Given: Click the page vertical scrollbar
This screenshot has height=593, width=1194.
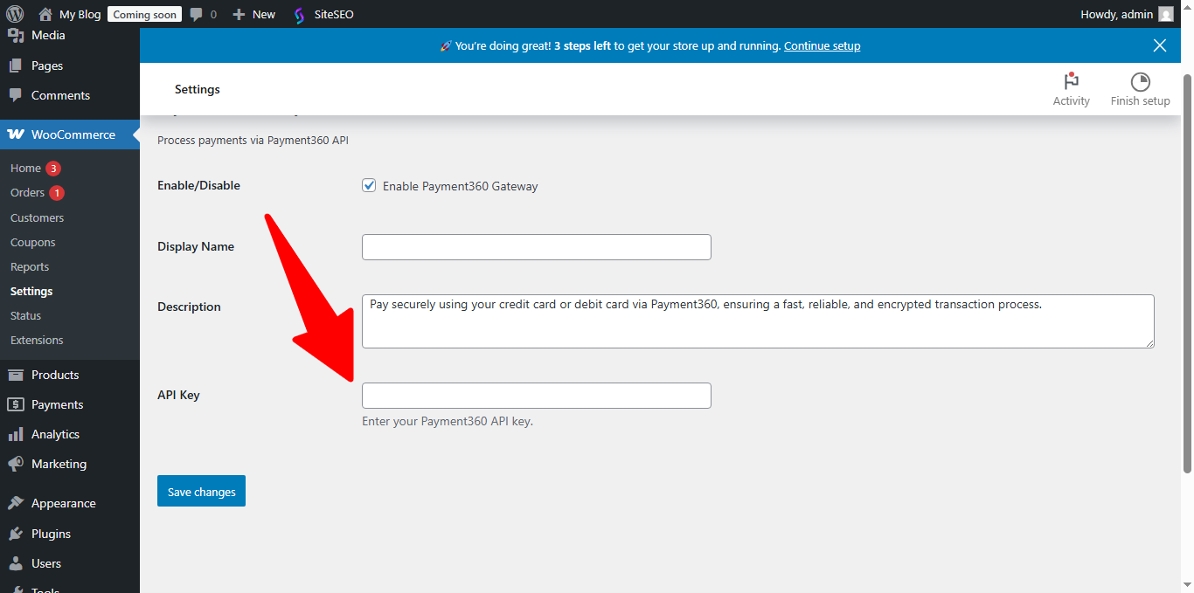Looking at the screenshot, I should (x=1187, y=272).
